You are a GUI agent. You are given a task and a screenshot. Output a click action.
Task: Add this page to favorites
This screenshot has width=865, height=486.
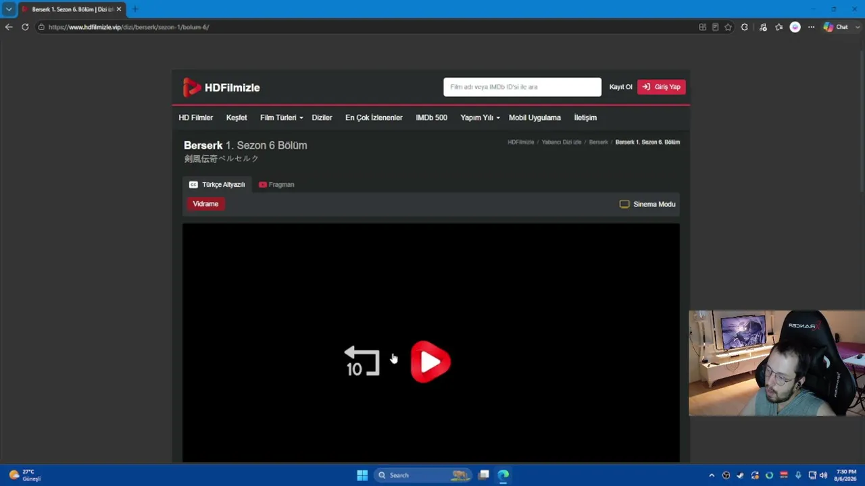coord(728,27)
